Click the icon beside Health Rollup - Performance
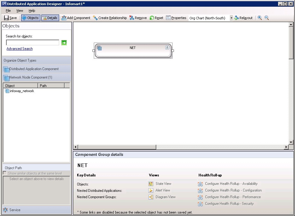 tap(200, 197)
